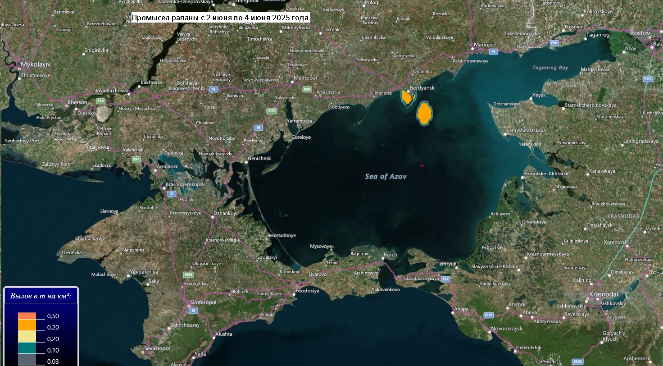Click the Dzhankoy city label
Screen dimensions: 663x366
point(224,214)
